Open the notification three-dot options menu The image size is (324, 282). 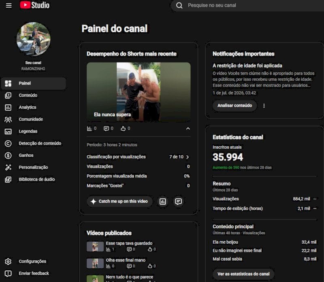[x=264, y=105]
